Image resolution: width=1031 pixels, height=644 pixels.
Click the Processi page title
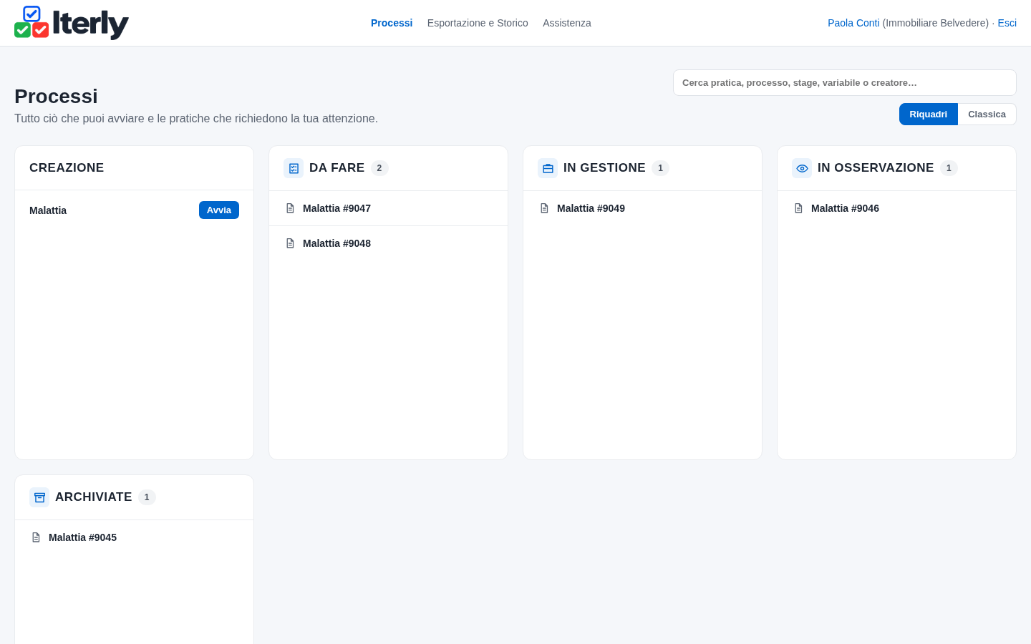56,96
